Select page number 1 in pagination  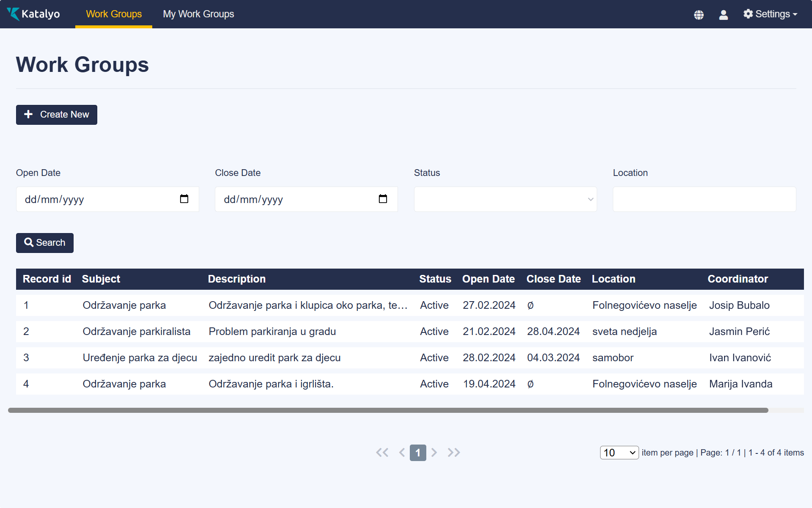pyautogui.click(x=418, y=453)
